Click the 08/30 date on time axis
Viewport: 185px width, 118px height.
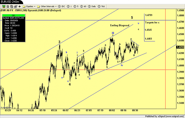point(135,111)
